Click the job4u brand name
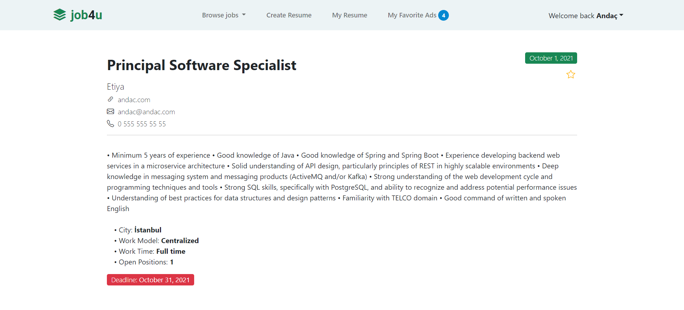Screen dimensions: 684x310 [87, 15]
